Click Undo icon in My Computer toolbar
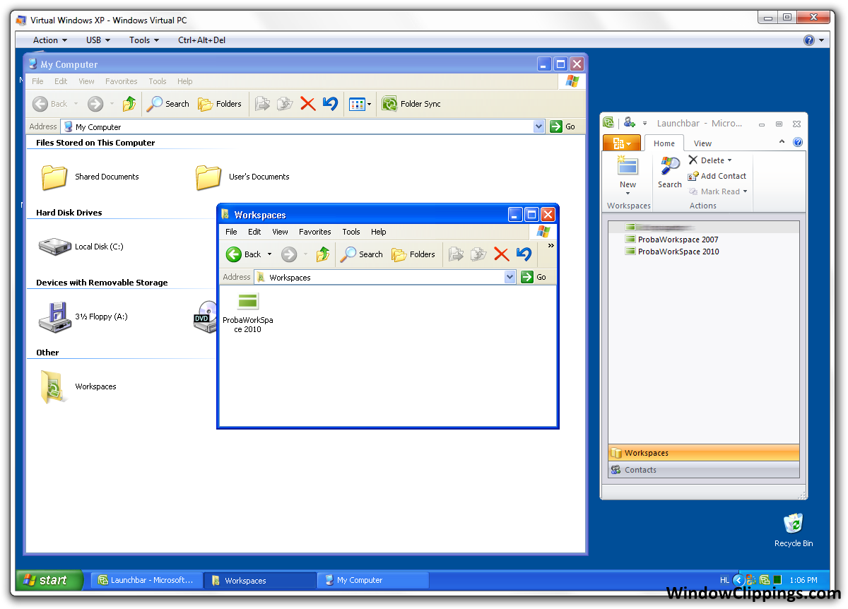 click(330, 104)
